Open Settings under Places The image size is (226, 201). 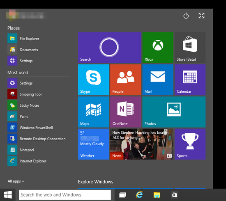39,61
